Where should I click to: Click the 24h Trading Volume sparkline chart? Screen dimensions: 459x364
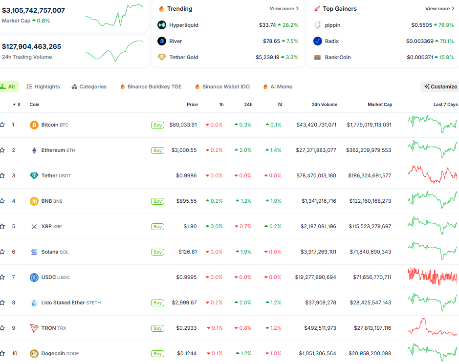point(114,50)
